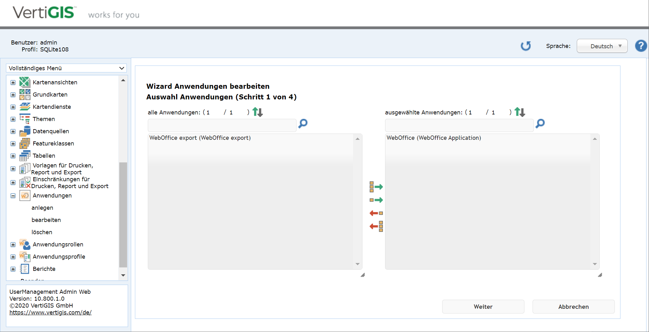Click the Themen menu label

[x=44, y=119]
